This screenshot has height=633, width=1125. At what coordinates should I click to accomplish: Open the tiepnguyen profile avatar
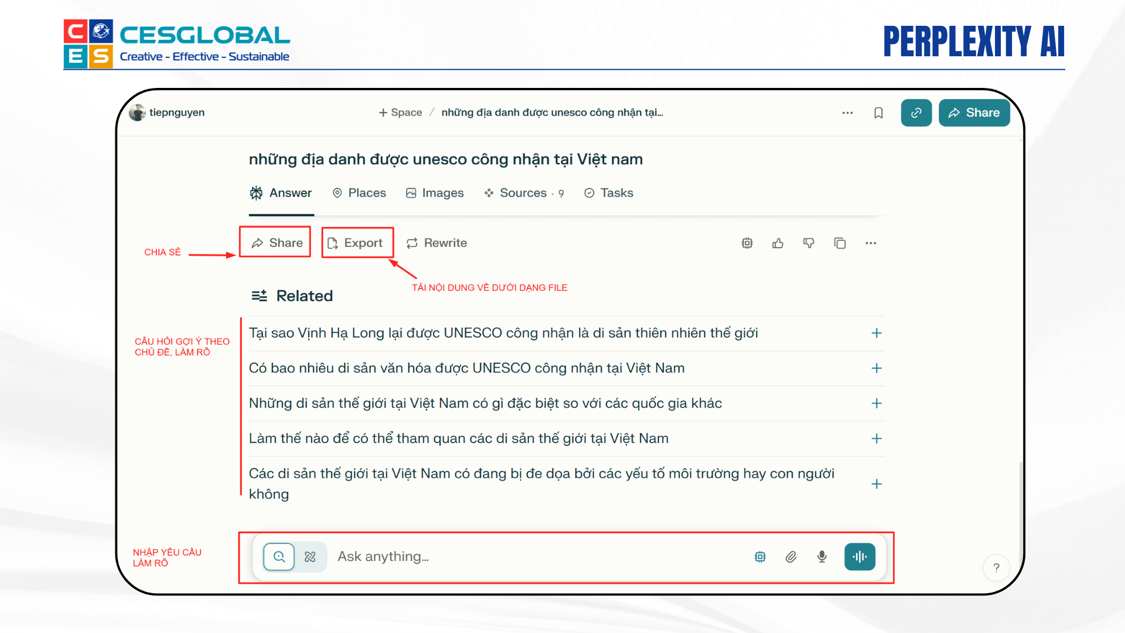pyautogui.click(x=137, y=113)
